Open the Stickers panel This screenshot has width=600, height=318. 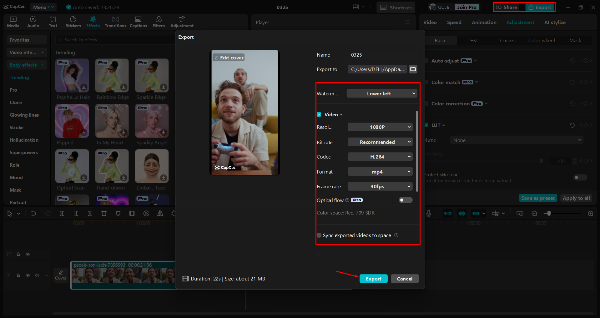pyautogui.click(x=73, y=22)
